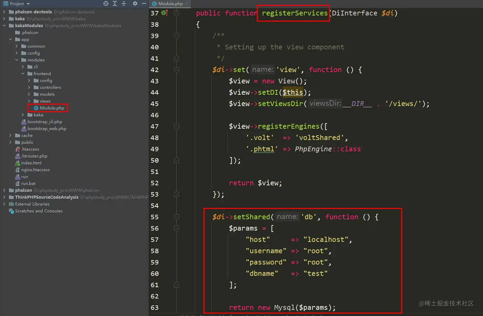The height and width of the screenshot is (316, 483).
Task: Expand the views folder
Action: 29,101
